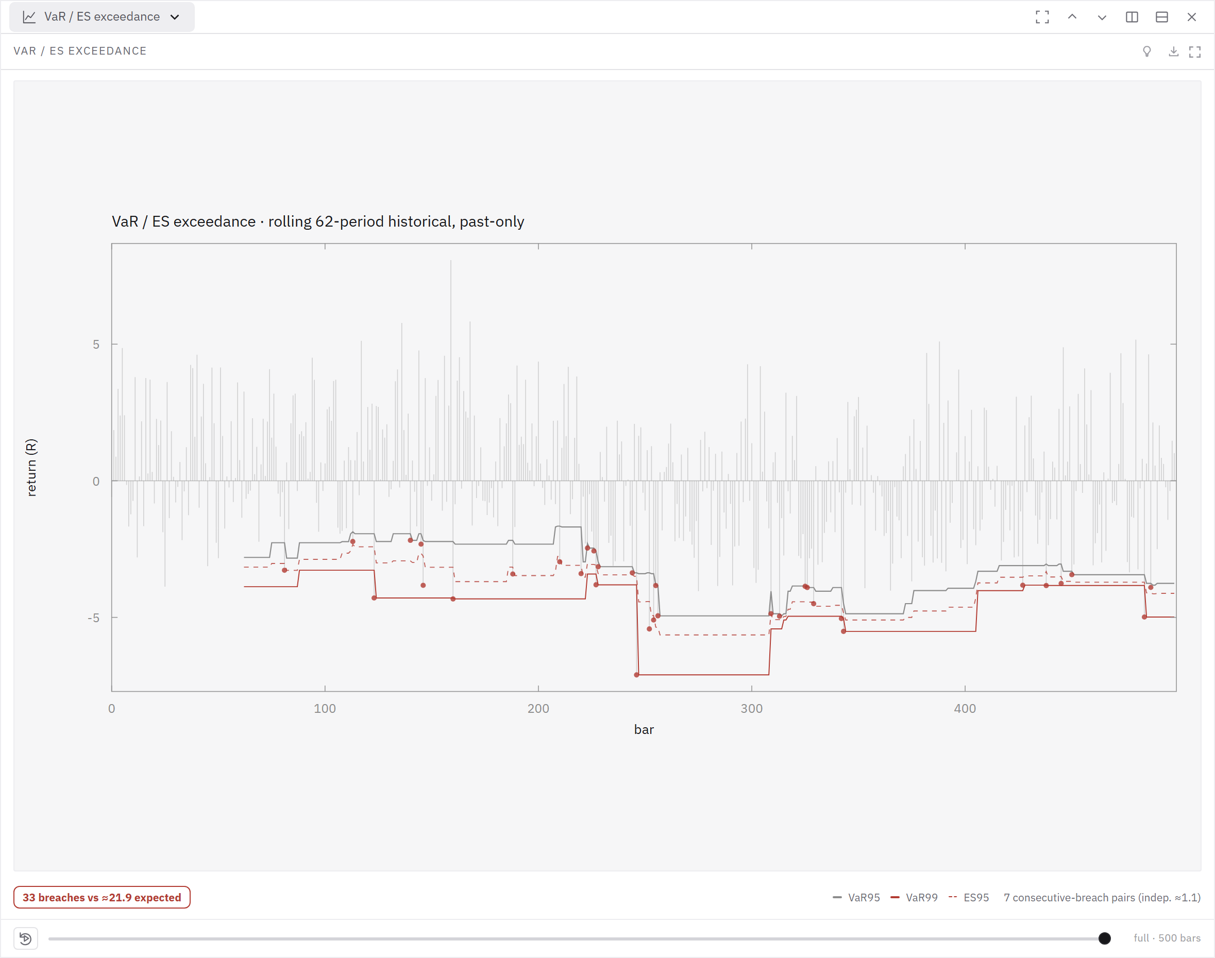Move the panel down with the chevron-down icon
The height and width of the screenshot is (958, 1215).
pyautogui.click(x=1102, y=17)
